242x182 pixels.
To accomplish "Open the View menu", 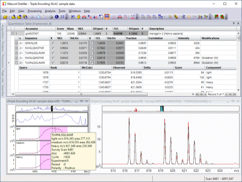I will click(21, 11).
